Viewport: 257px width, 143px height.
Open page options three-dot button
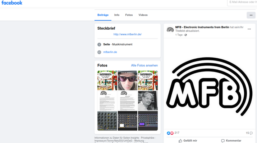tap(251, 15)
